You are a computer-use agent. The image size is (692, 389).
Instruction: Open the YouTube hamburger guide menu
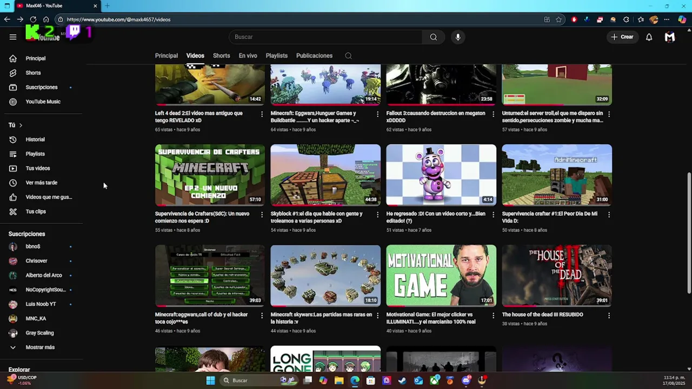[x=13, y=37]
